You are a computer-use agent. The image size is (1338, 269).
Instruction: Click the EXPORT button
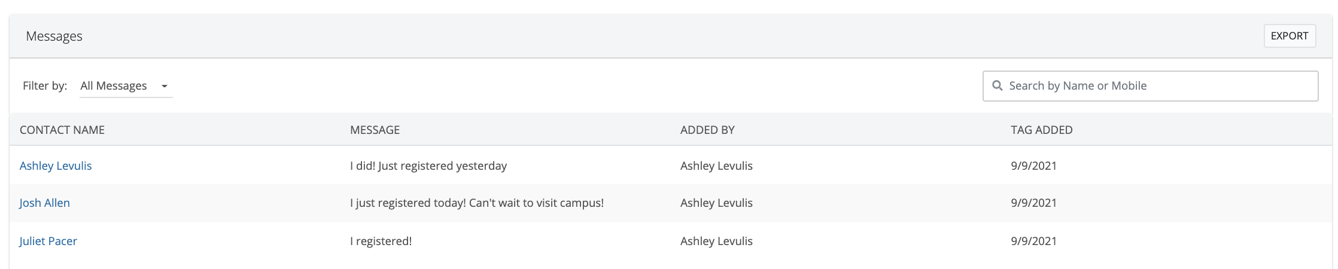[1289, 36]
